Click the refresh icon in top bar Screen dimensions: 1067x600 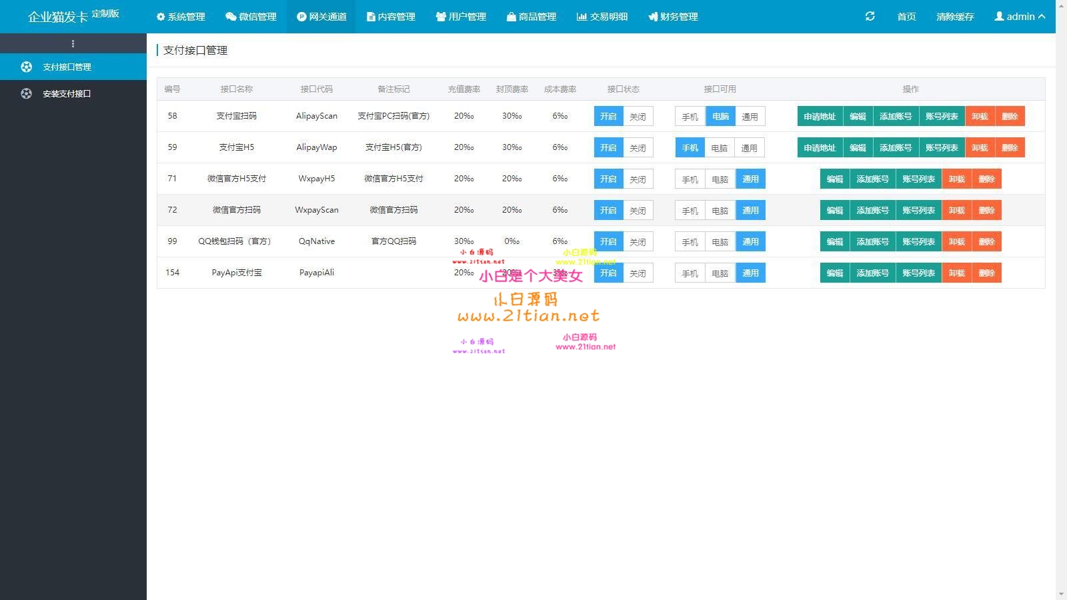[869, 16]
